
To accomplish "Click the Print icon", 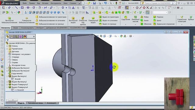I will pos(100,3).
